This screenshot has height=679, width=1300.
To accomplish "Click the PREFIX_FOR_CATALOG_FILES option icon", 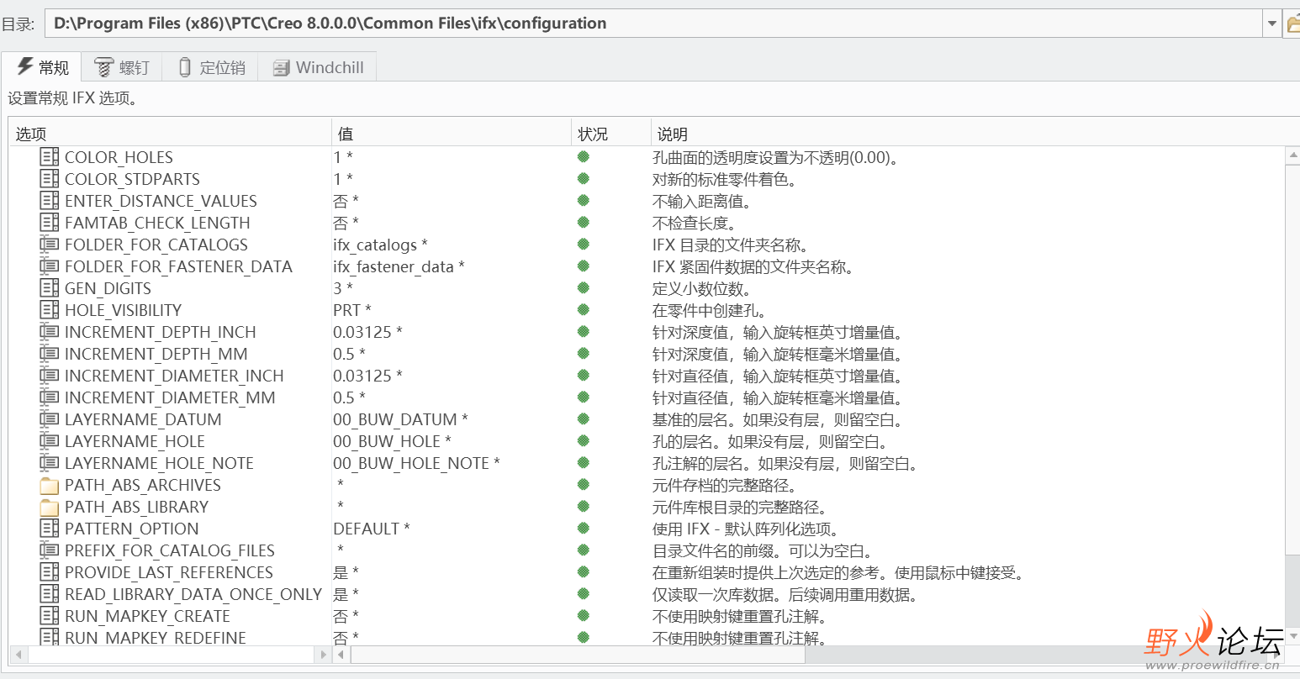I will click(50, 550).
